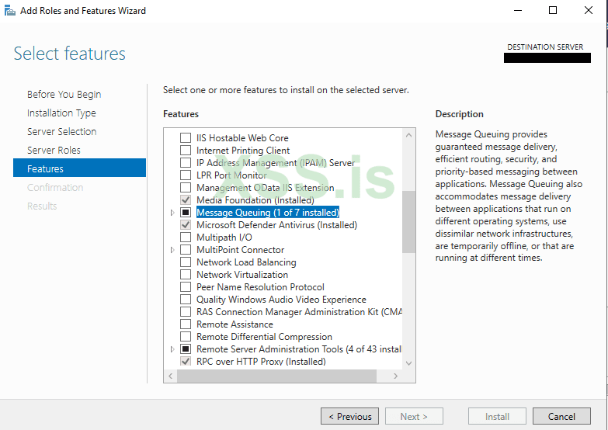Close the Add Roles and Features Wizard

pyautogui.click(x=589, y=10)
